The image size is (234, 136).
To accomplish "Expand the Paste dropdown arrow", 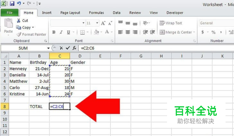I will (8, 35).
